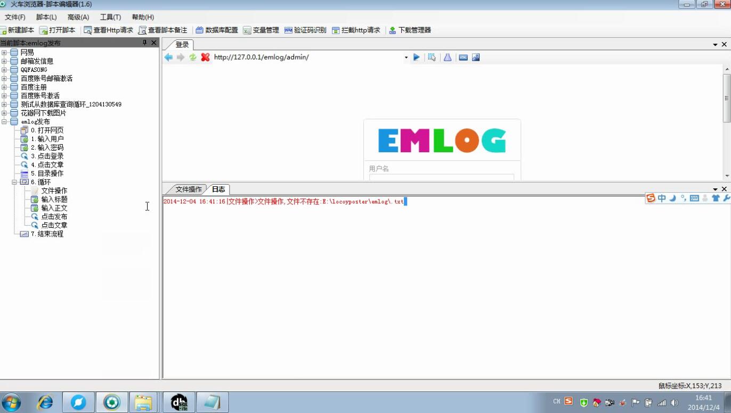The height and width of the screenshot is (413, 731).
Task: Click the browser forward arrow
Action: click(181, 57)
